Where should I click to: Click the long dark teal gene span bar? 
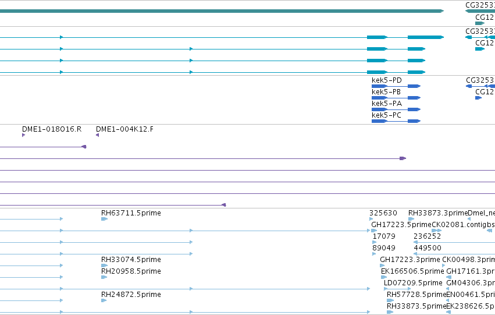[x=222, y=11]
